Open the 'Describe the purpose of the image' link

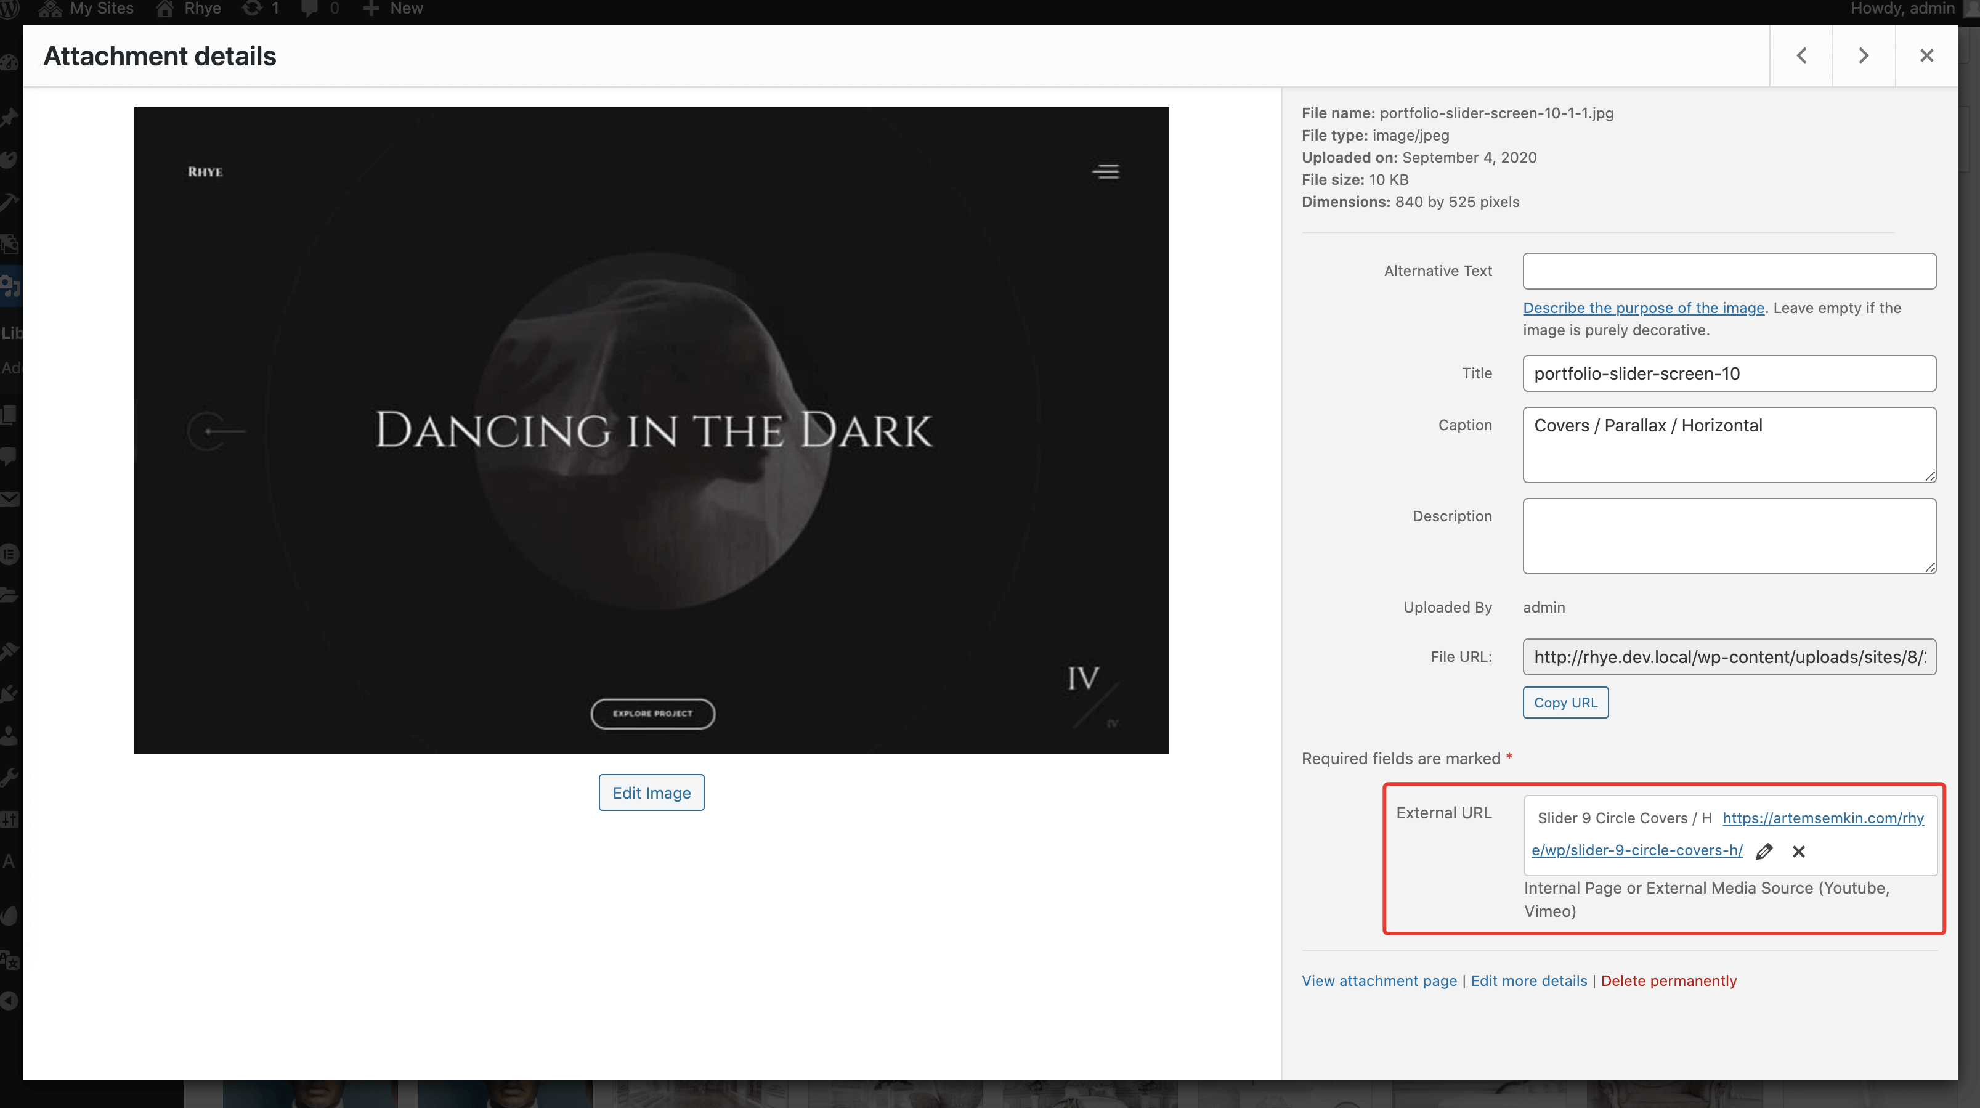point(1644,308)
